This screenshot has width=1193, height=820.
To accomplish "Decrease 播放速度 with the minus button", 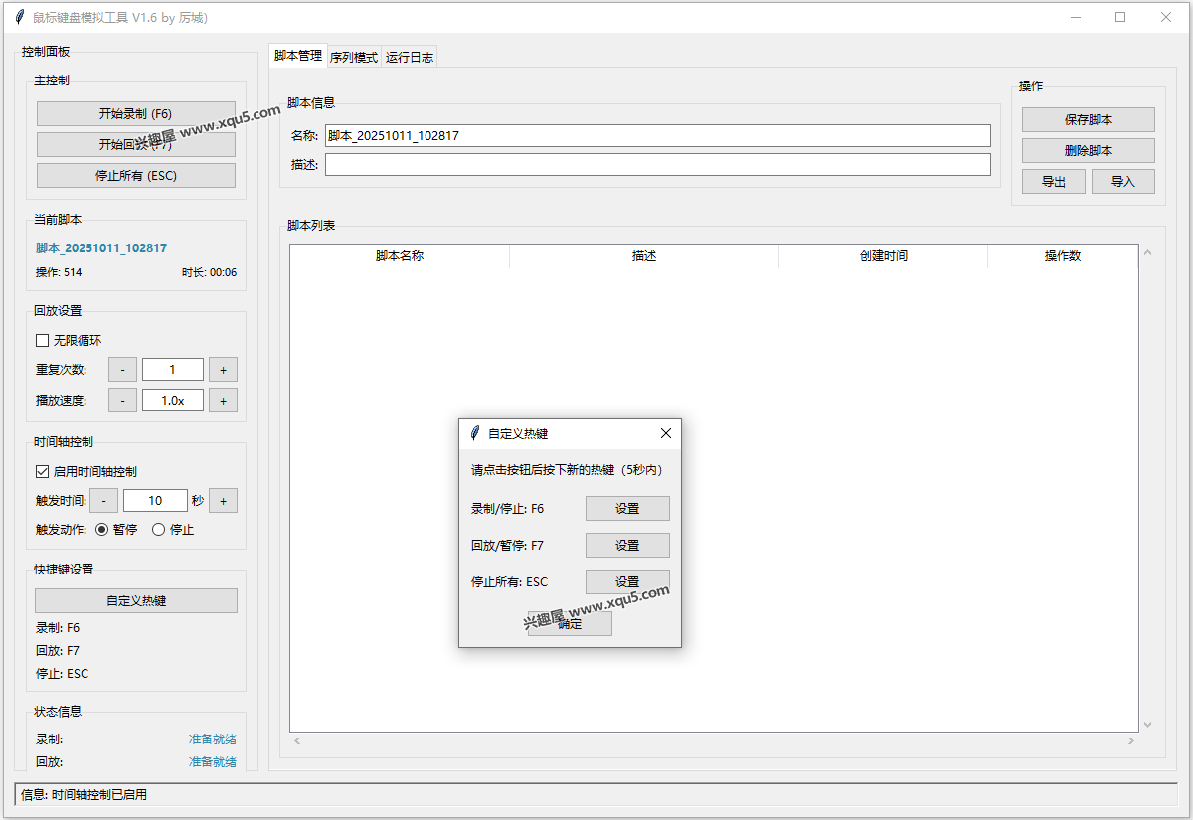I will [122, 401].
